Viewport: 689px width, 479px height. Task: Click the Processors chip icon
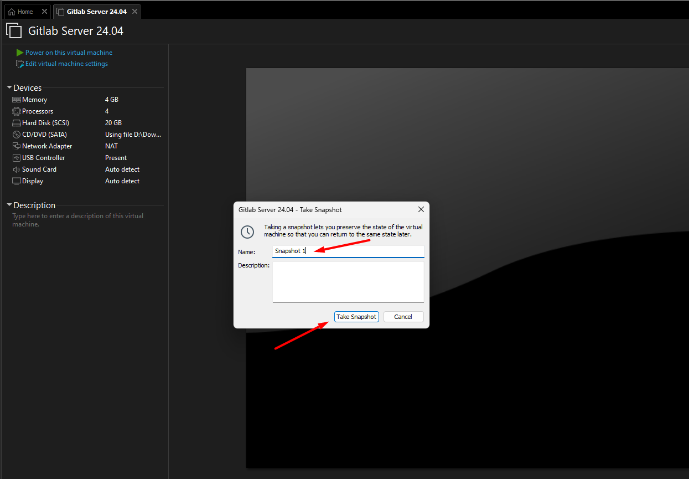(x=16, y=111)
